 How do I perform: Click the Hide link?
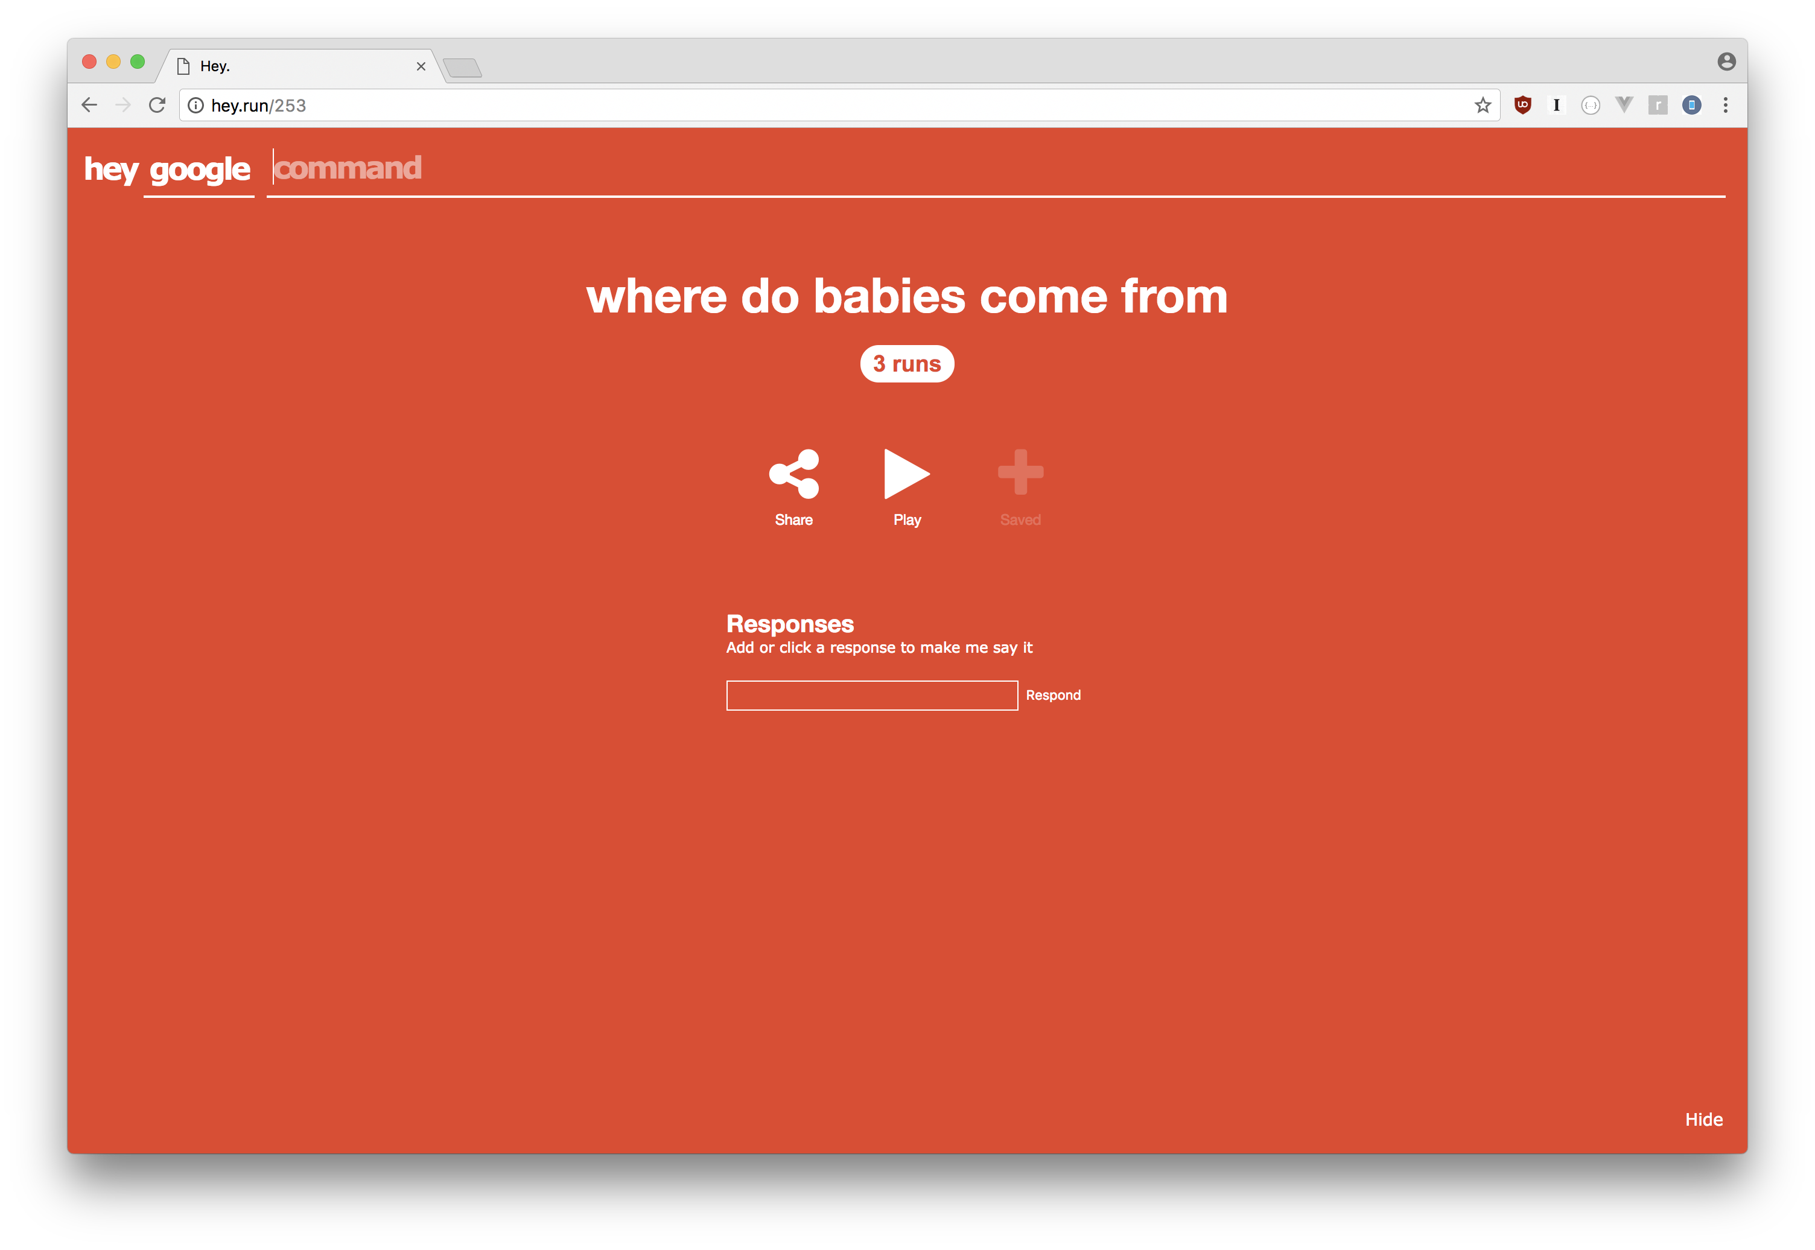tap(1703, 1119)
